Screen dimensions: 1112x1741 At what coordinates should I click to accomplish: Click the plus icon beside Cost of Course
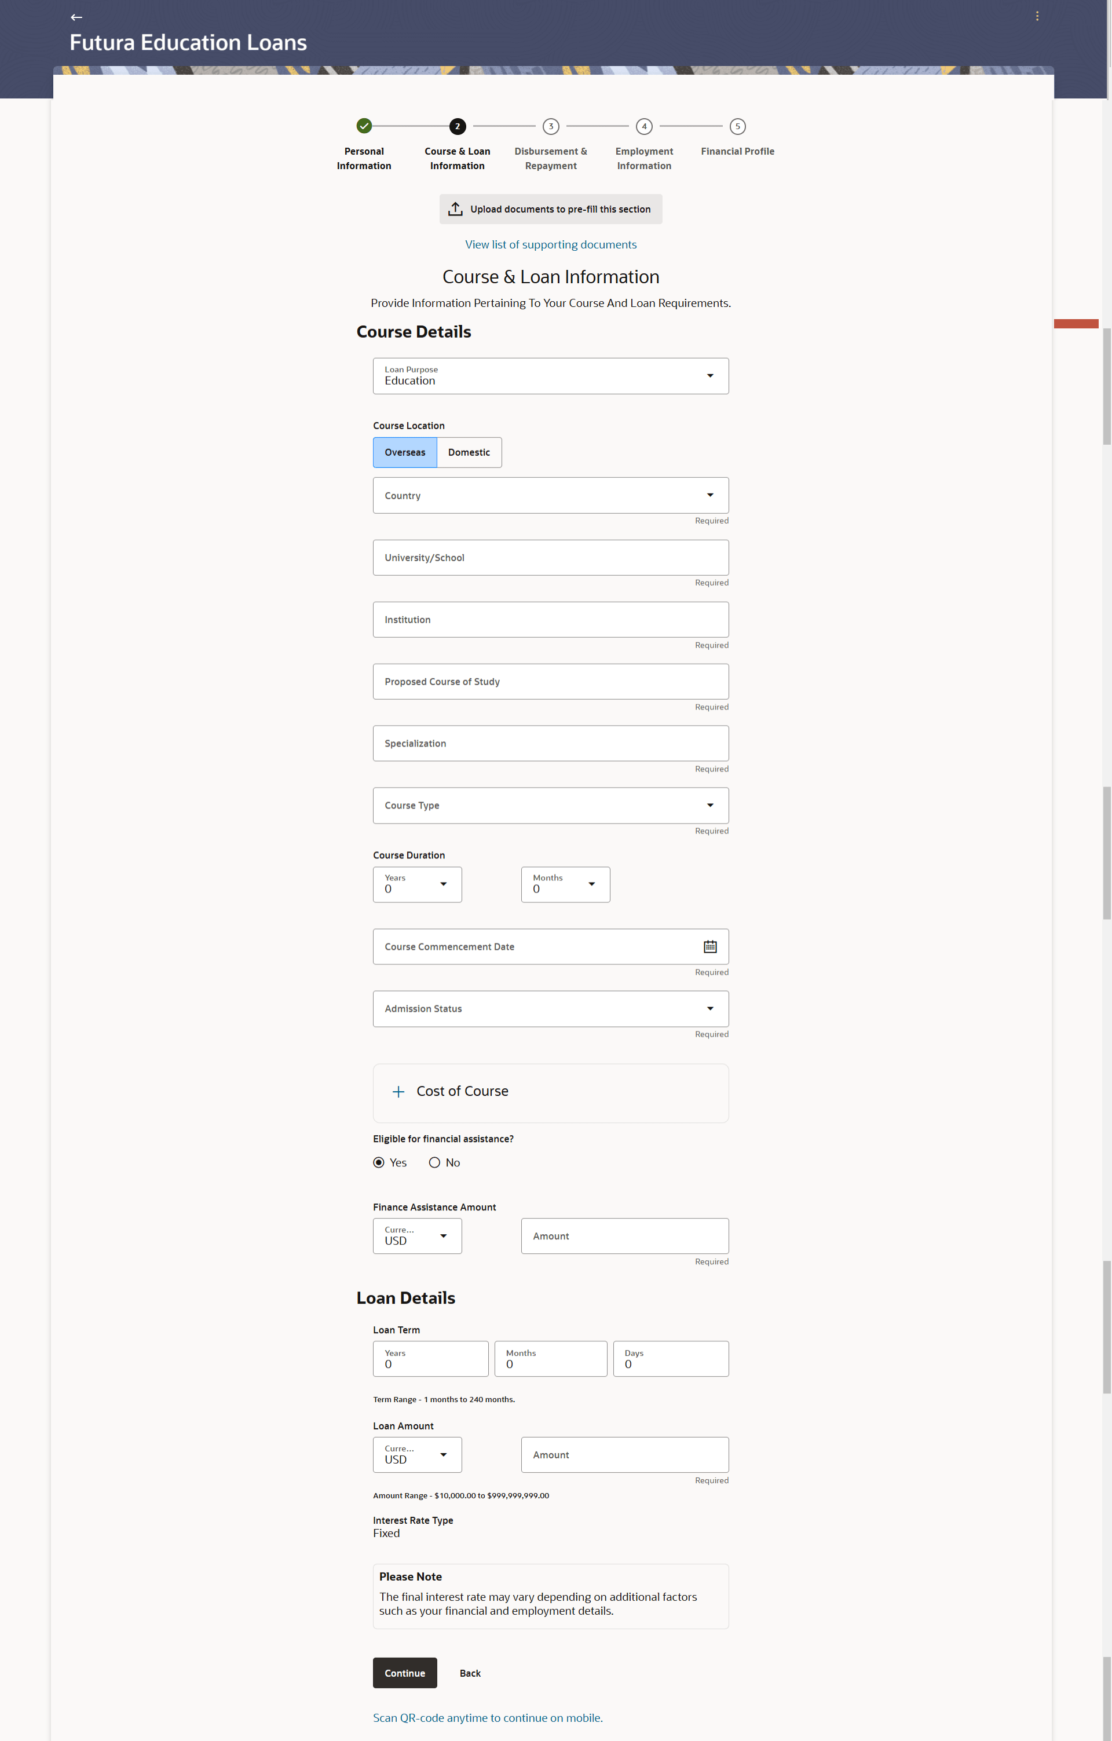click(398, 1092)
